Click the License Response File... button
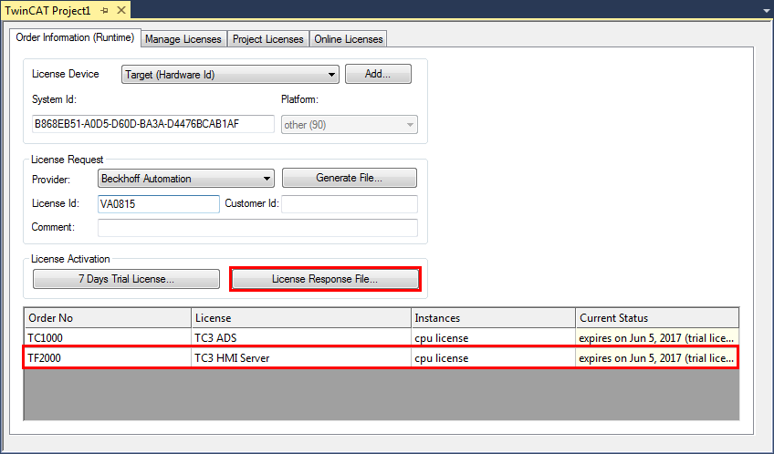The width and height of the screenshot is (774, 454). [x=325, y=279]
